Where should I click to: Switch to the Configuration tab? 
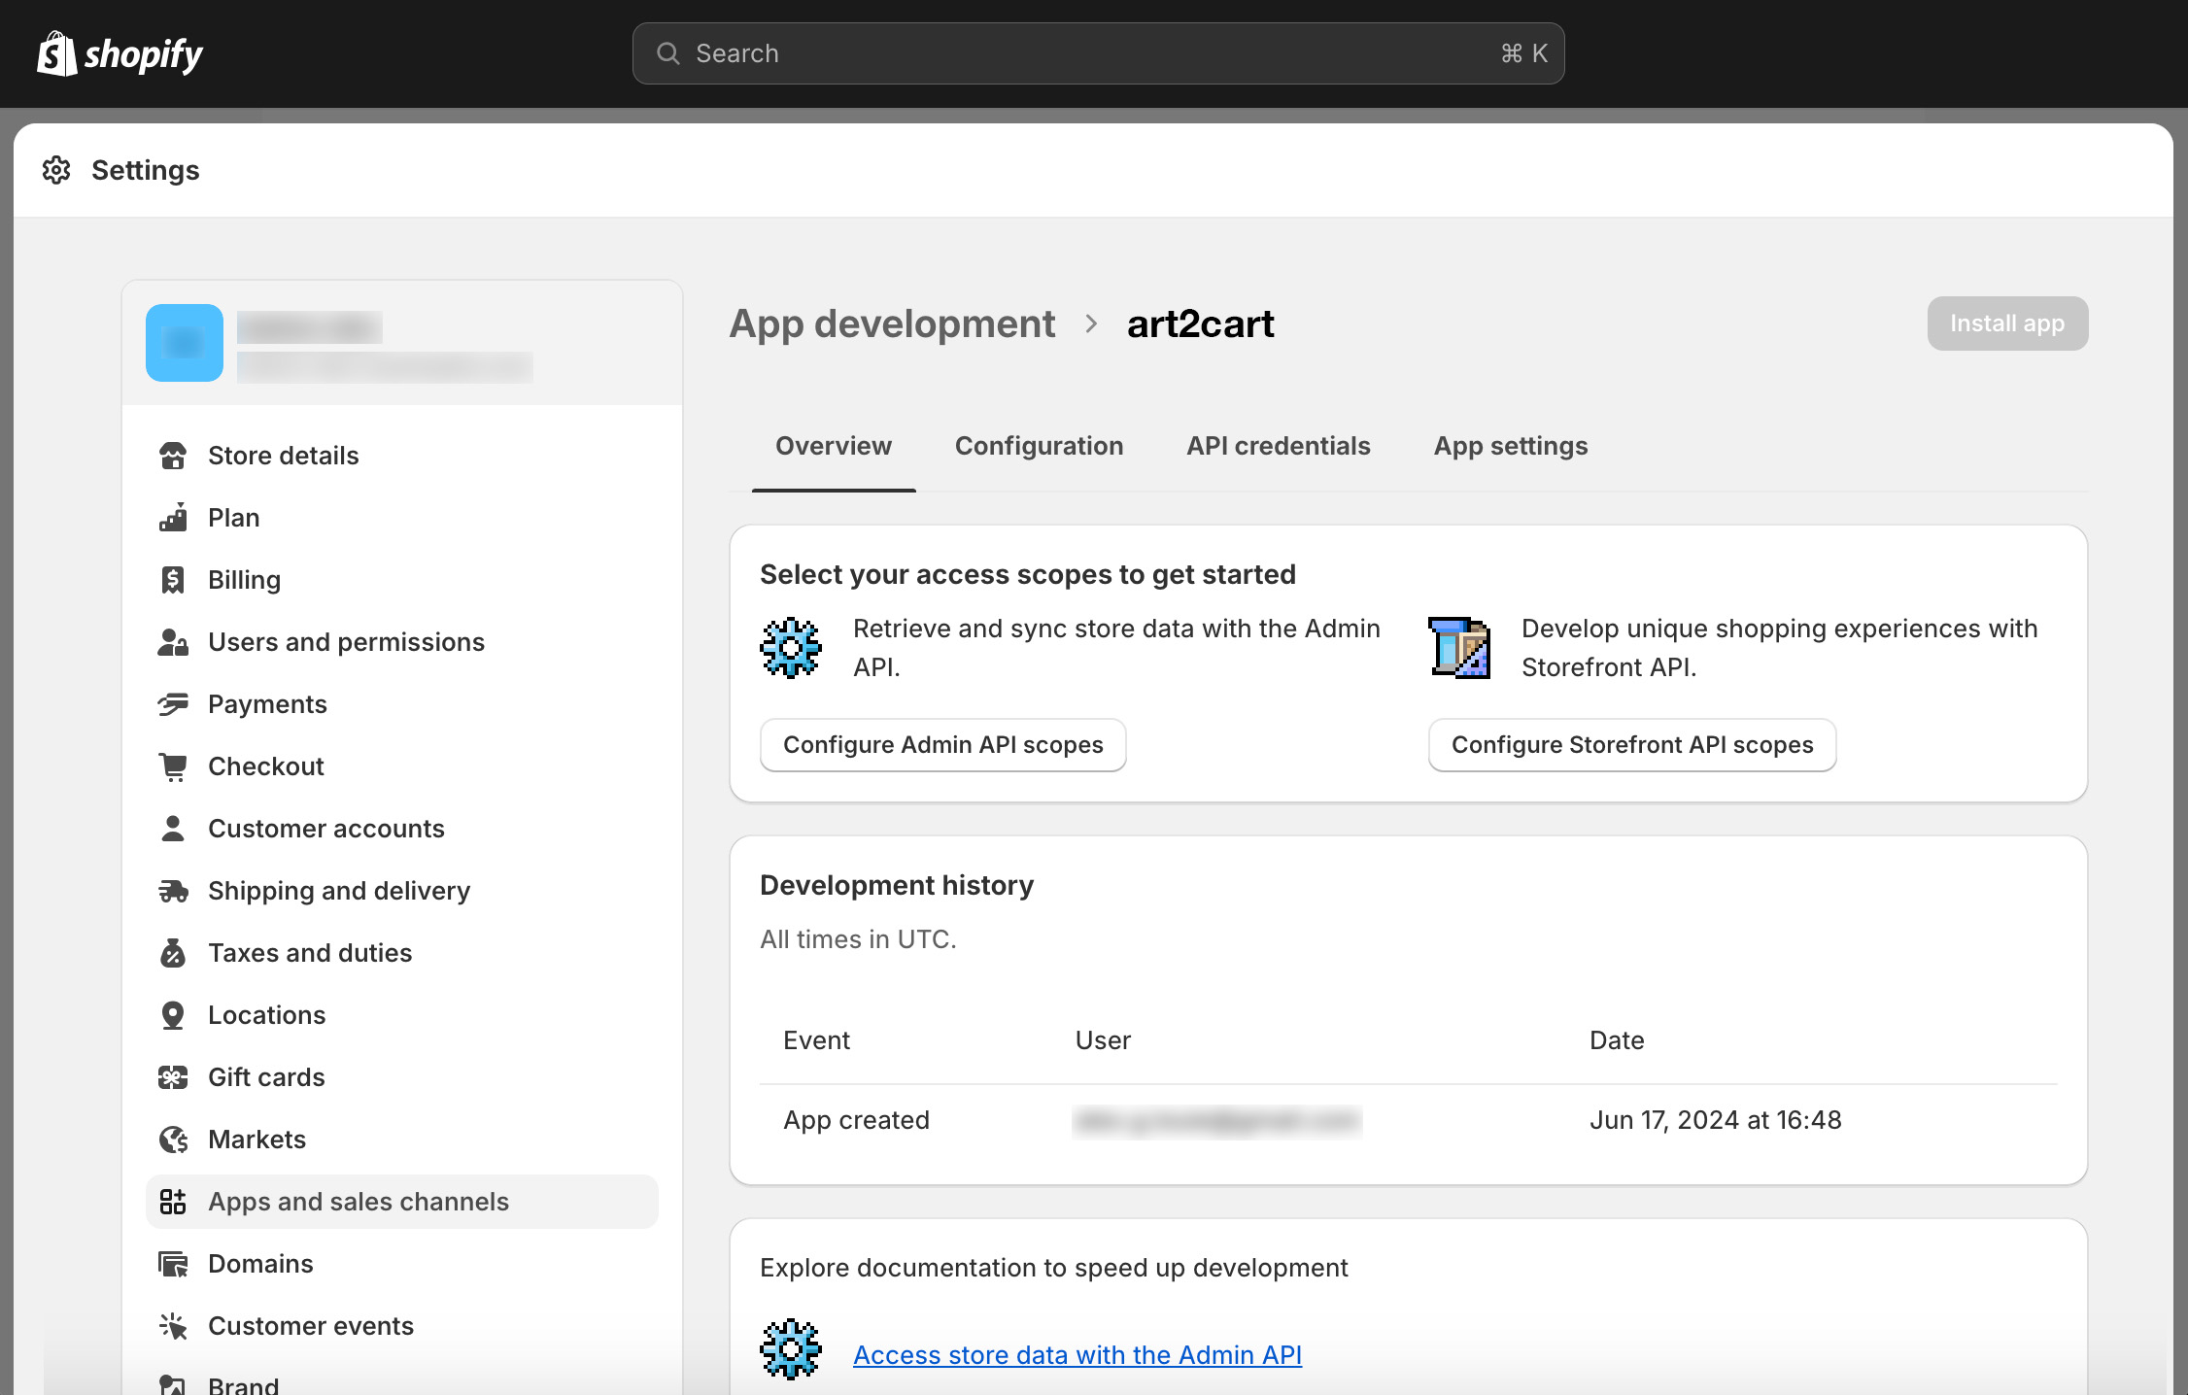pos(1039,446)
